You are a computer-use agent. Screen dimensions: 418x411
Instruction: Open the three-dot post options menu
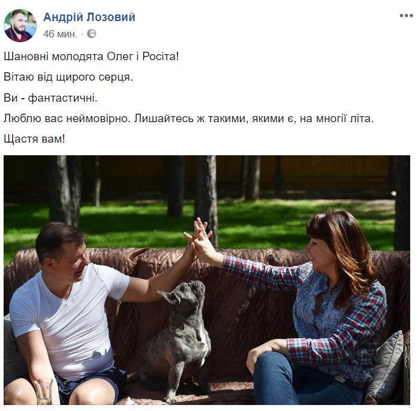406,16
